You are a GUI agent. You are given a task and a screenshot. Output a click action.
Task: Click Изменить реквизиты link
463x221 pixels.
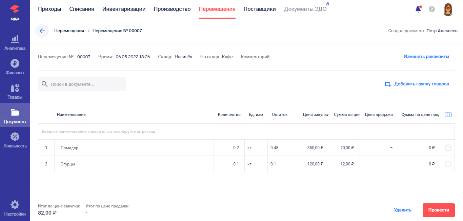426,57
